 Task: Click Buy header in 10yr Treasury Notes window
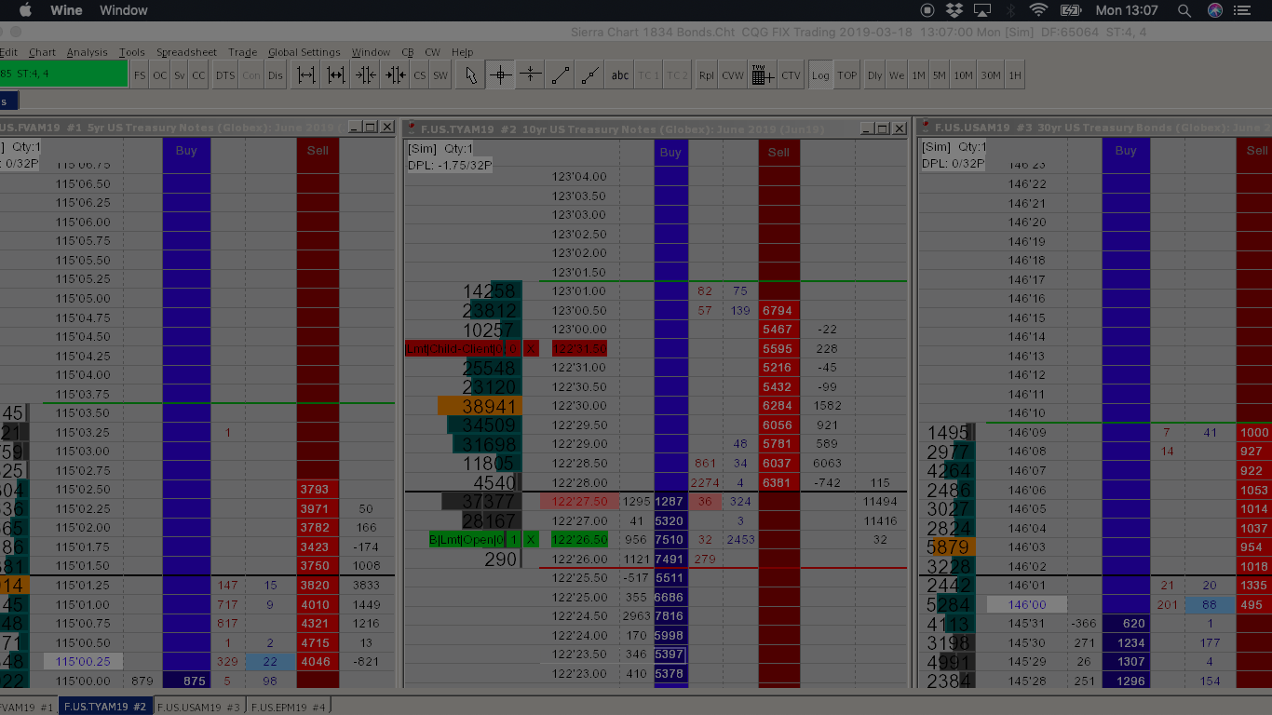[670, 152]
